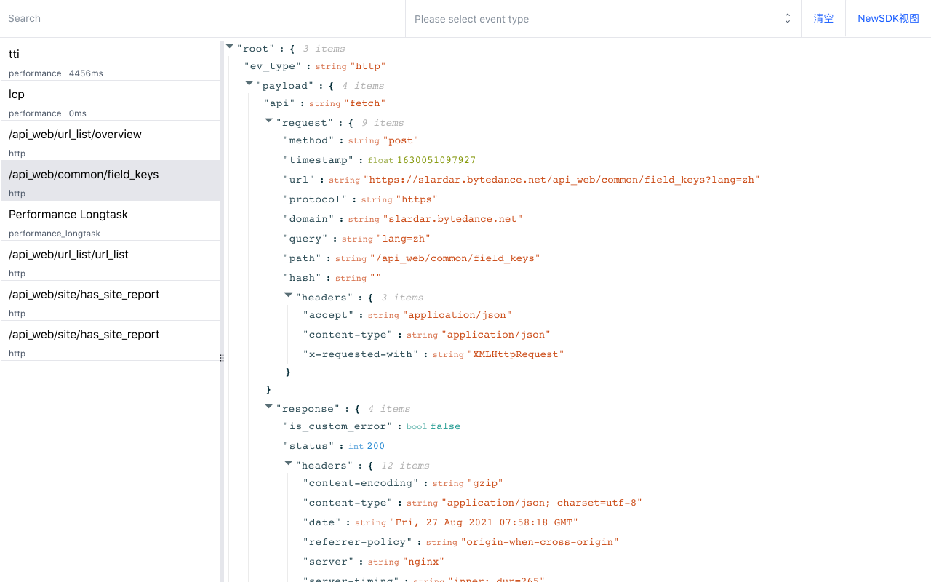Click the panel splitter drag handle
The height and width of the screenshot is (582, 931).
pos(222,358)
